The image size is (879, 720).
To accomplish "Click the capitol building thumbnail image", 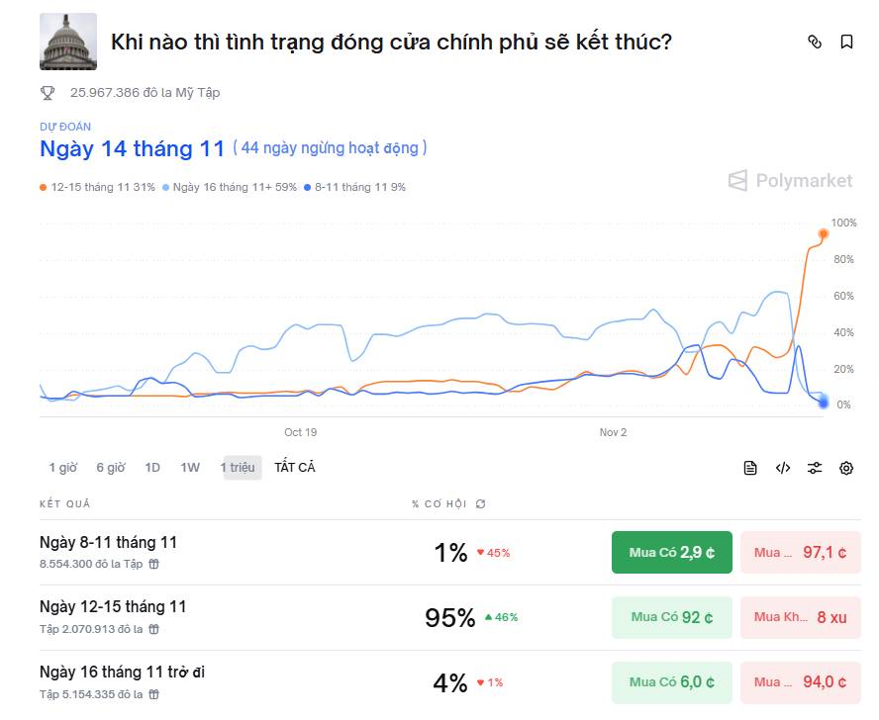I will (67, 42).
